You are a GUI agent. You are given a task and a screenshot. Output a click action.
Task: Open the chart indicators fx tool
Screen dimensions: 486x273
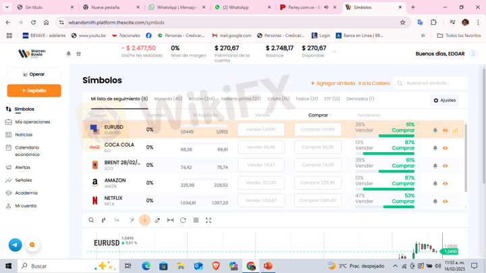(x=132, y=220)
